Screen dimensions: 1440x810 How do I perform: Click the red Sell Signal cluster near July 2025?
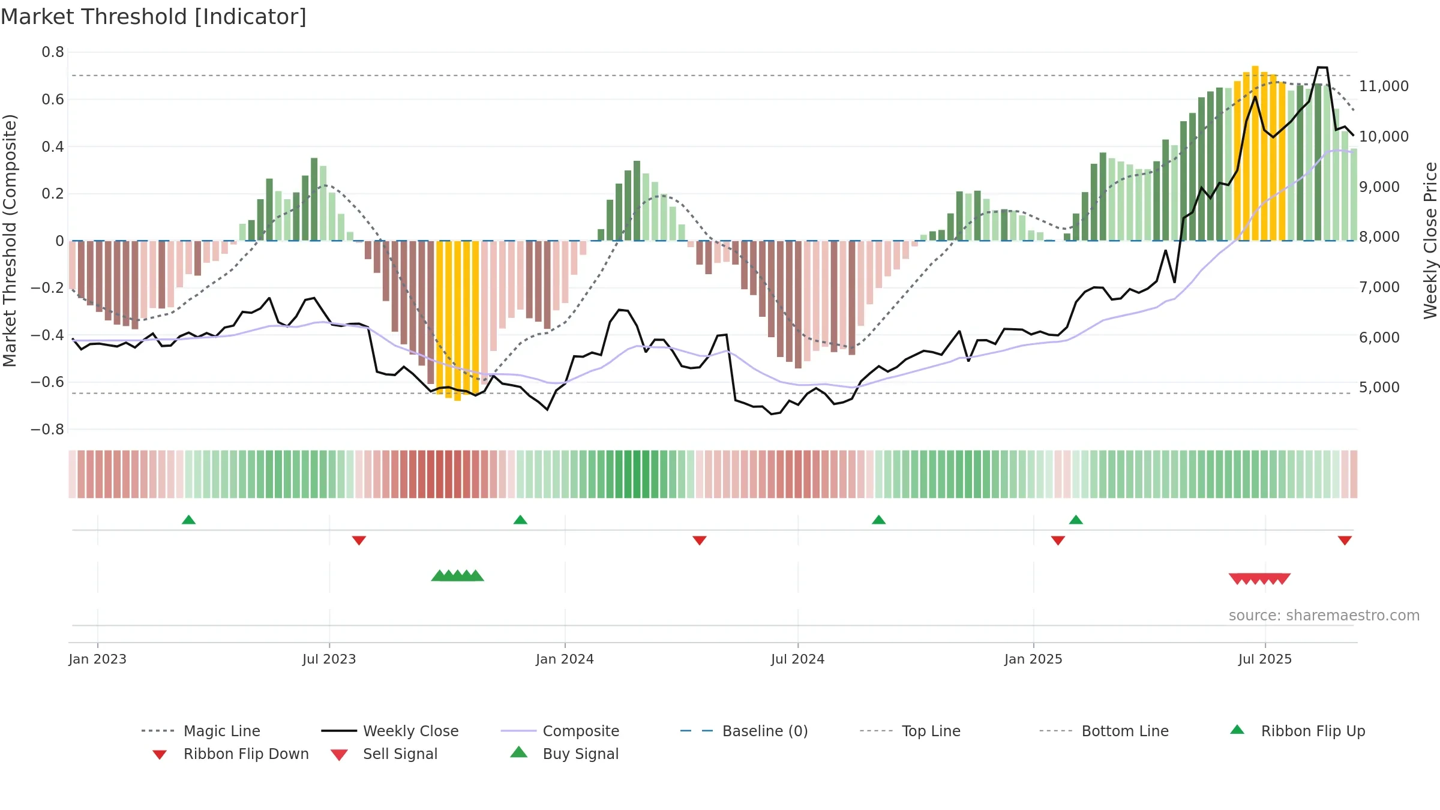pyautogui.click(x=1259, y=579)
